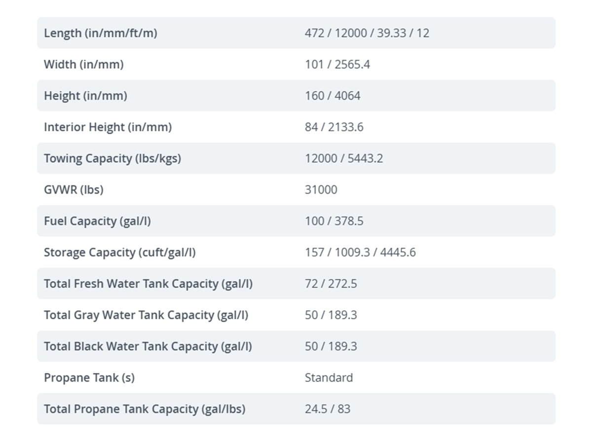Click the GVWR (lbs) label
This screenshot has height=444, width=592.
(x=74, y=189)
